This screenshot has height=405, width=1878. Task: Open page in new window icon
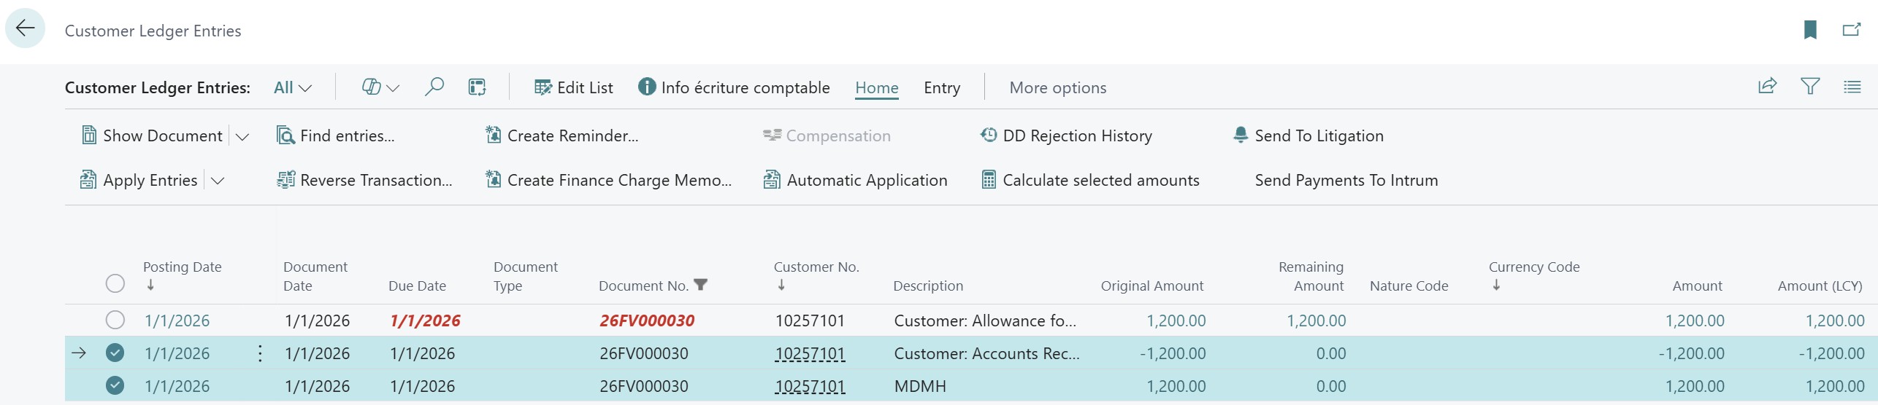pos(1851,30)
